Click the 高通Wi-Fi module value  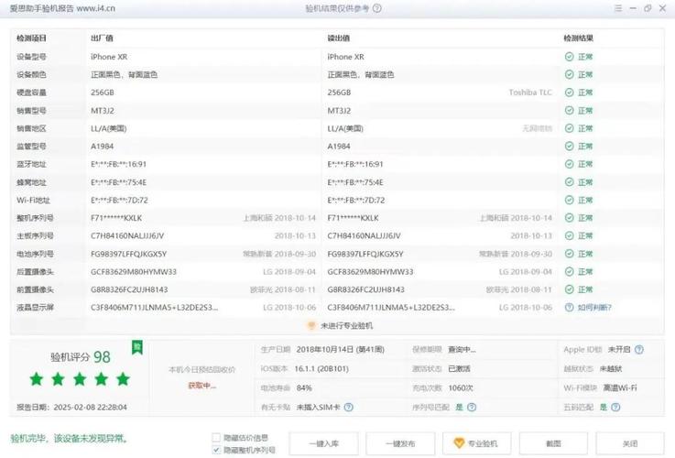(620, 387)
